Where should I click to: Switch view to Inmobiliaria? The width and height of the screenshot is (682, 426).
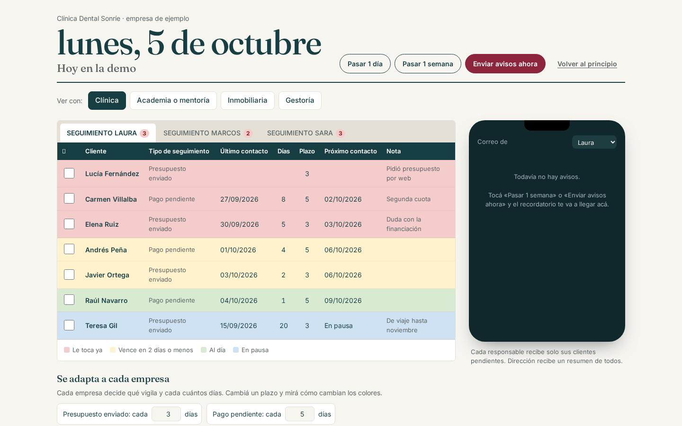248,100
